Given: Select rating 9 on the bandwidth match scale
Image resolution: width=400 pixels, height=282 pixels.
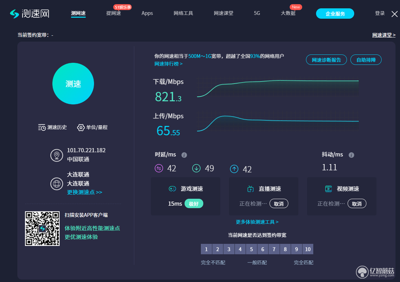Looking at the screenshot, I should point(296,249).
